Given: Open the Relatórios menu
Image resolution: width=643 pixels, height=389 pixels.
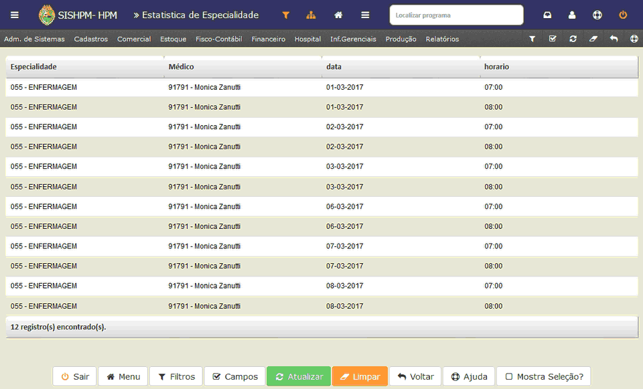Looking at the screenshot, I should [442, 39].
